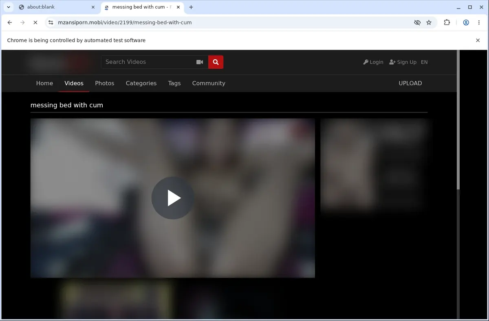Open the tab search chevron
This screenshot has width=489, height=321.
pos(9,7)
